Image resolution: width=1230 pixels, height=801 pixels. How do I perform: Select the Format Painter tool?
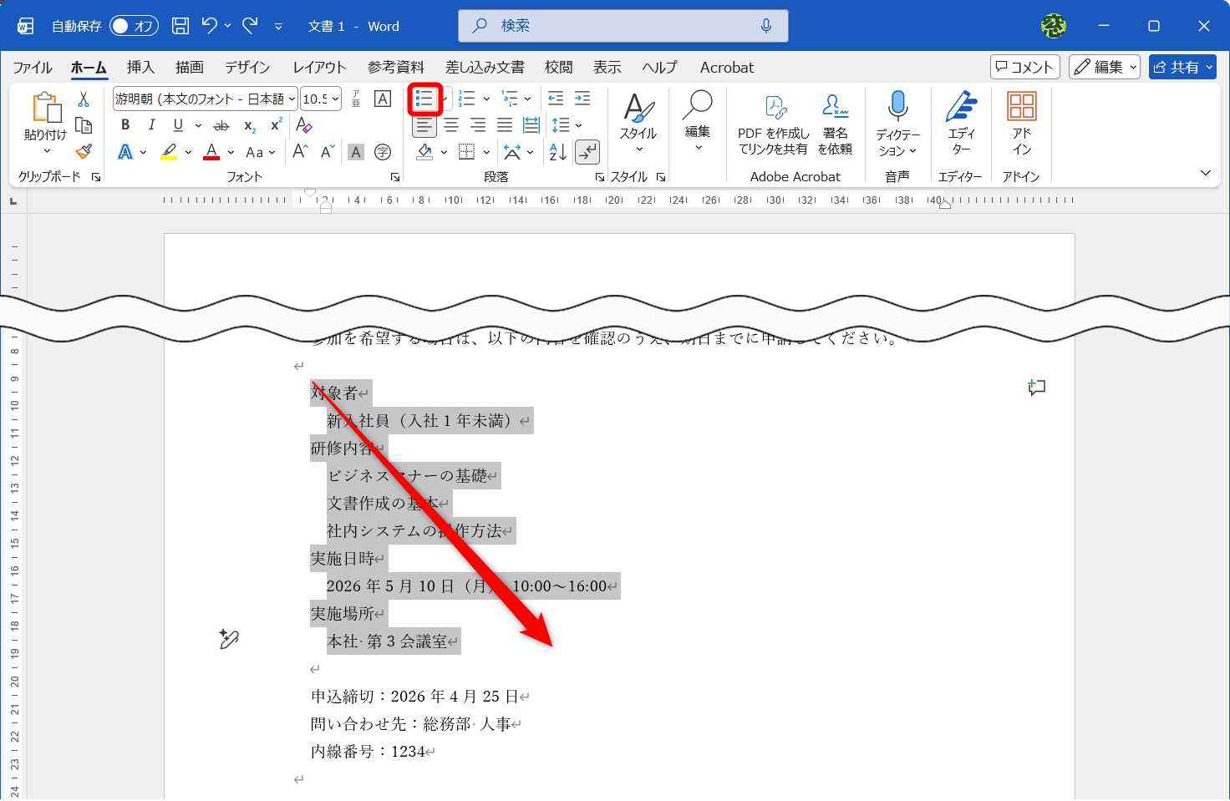[83, 152]
